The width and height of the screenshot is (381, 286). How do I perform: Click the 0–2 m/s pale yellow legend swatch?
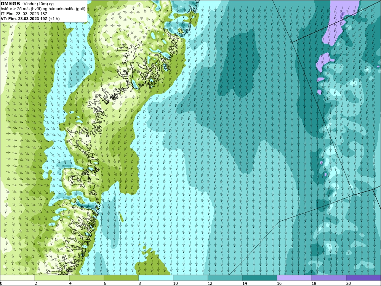coord(18,278)
